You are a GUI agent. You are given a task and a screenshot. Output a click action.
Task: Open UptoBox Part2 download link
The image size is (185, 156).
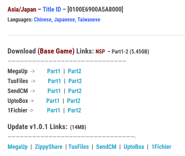[x=73, y=101]
